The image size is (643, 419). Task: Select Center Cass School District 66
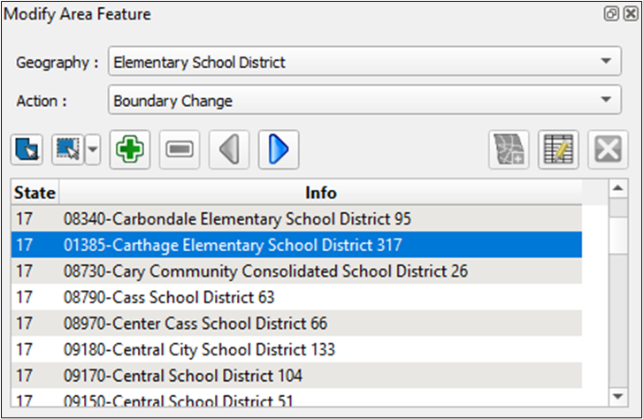click(195, 324)
